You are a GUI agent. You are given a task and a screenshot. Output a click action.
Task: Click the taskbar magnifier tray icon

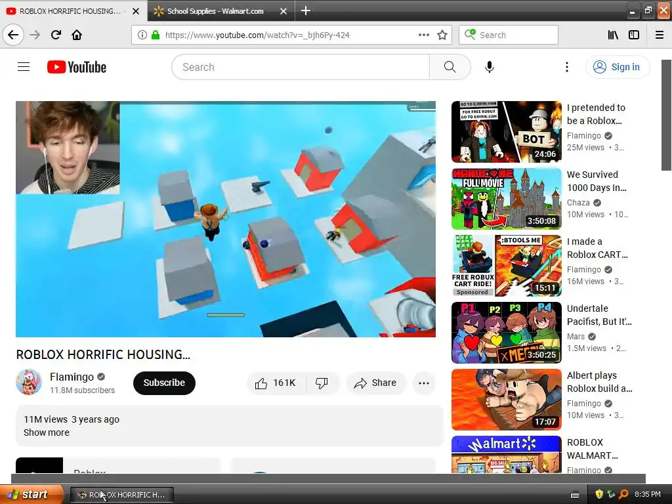[x=623, y=494]
